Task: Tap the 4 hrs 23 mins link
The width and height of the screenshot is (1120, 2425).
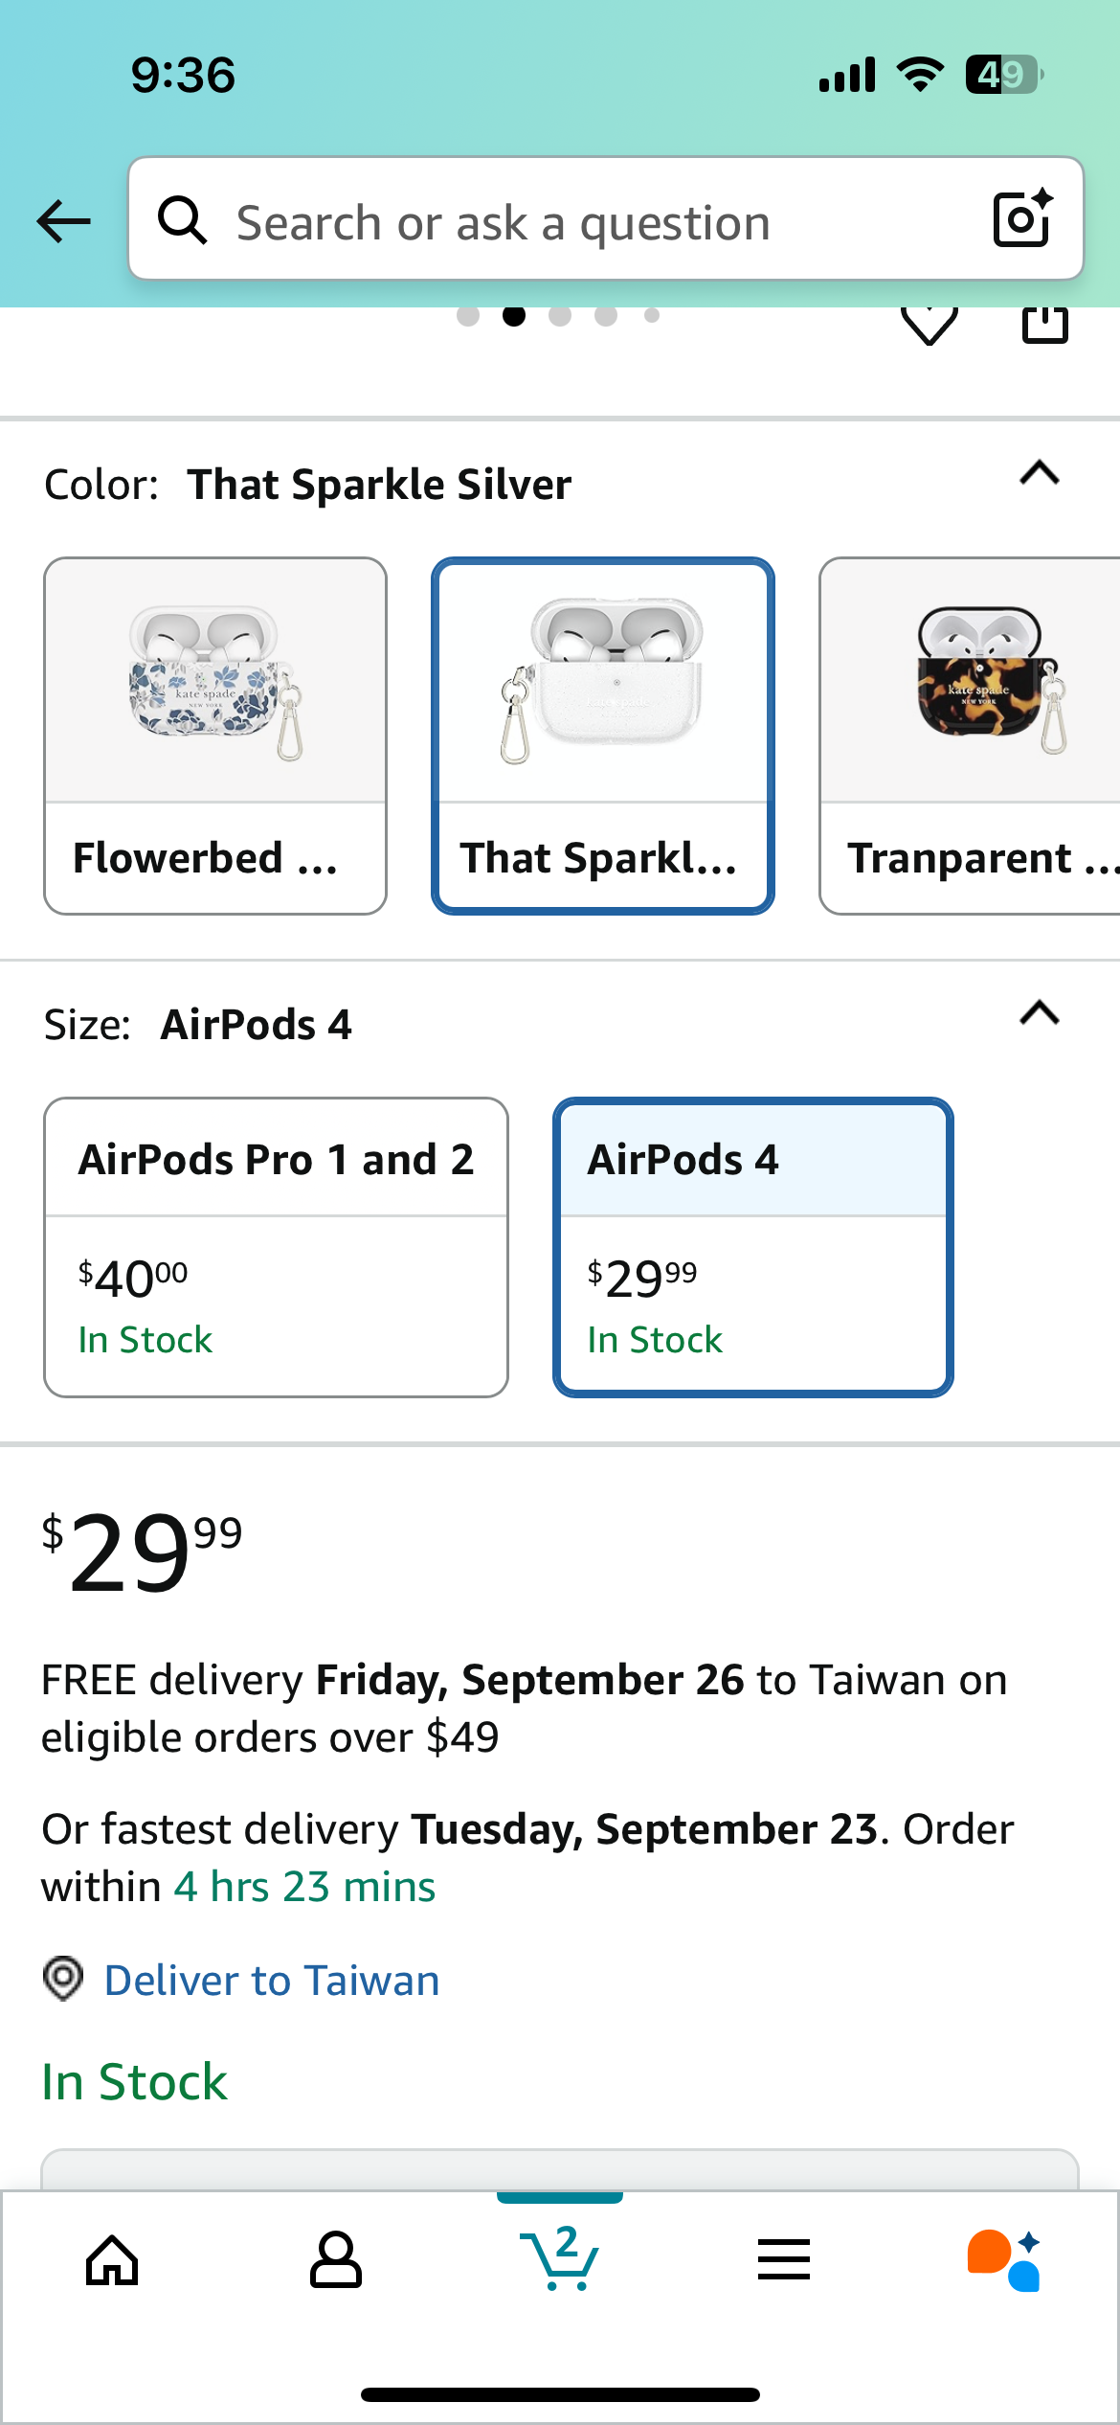Action: [304, 1887]
